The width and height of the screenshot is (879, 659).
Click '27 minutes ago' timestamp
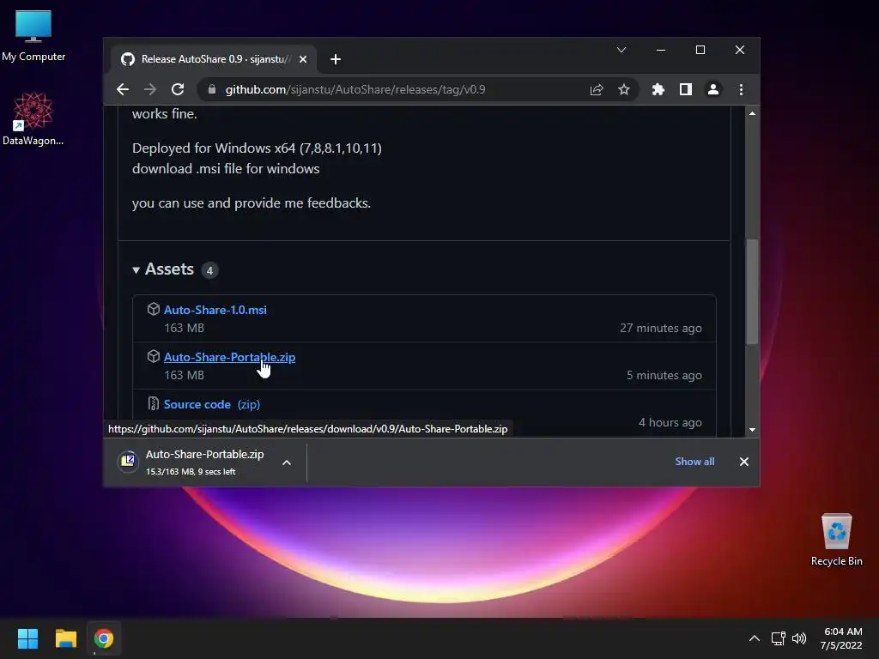[660, 329]
